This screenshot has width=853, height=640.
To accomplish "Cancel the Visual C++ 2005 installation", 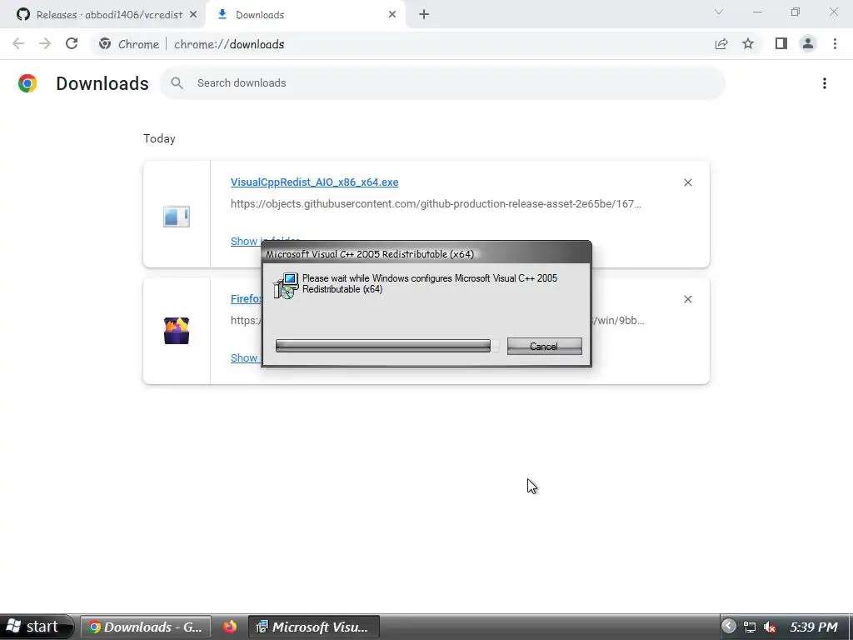I will 545,346.
